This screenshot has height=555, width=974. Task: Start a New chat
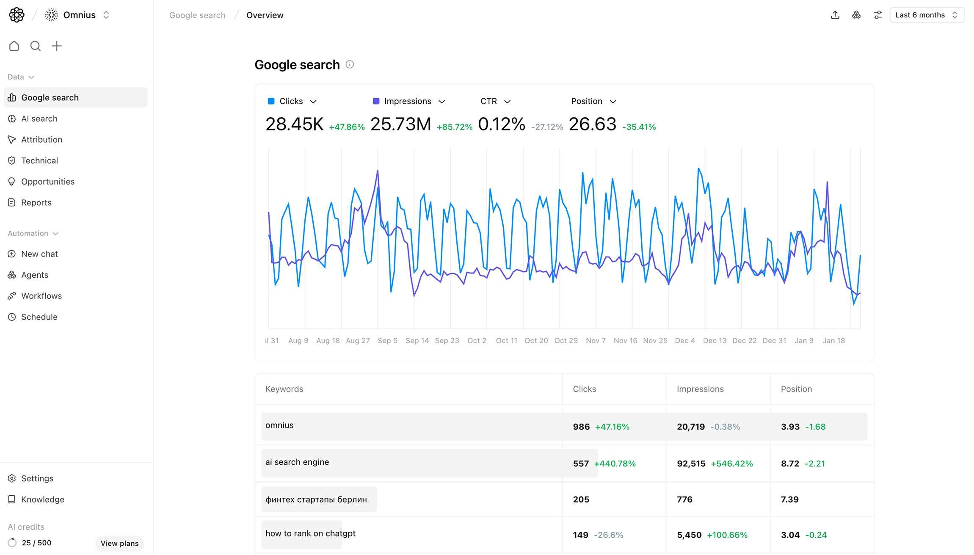(x=39, y=254)
